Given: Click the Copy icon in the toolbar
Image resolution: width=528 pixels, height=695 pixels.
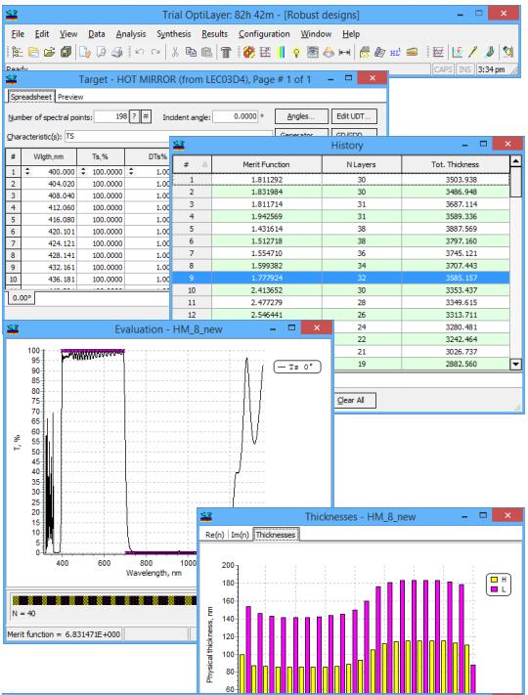Looking at the screenshot, I should [191, 53].
